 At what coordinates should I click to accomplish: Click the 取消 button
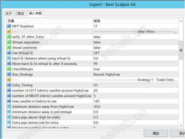(178, 133)
